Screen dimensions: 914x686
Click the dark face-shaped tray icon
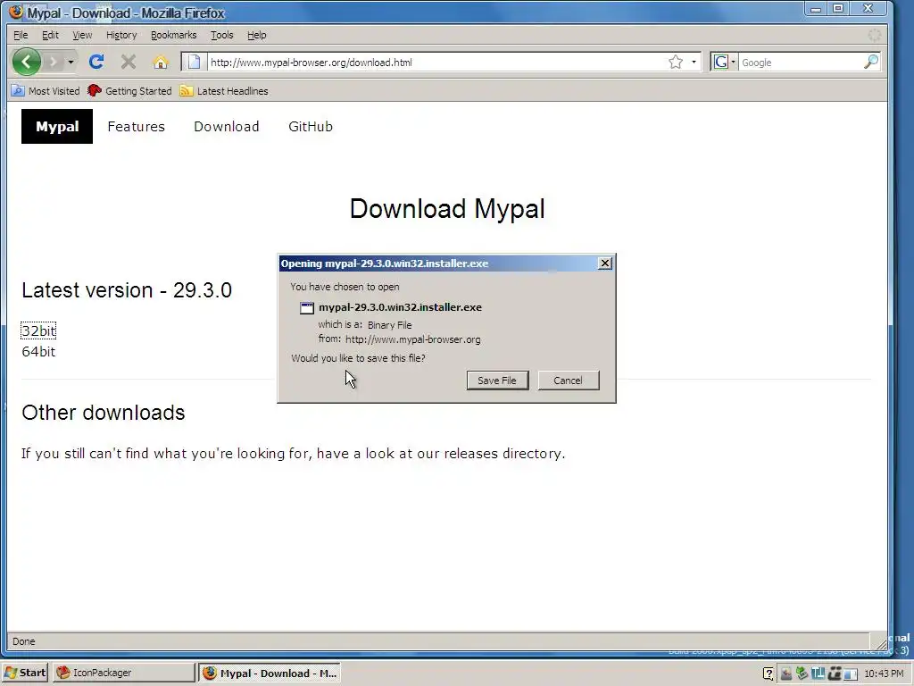(x=835, y=673)
